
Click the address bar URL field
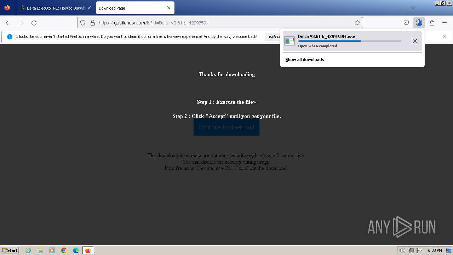pos(220,23)
